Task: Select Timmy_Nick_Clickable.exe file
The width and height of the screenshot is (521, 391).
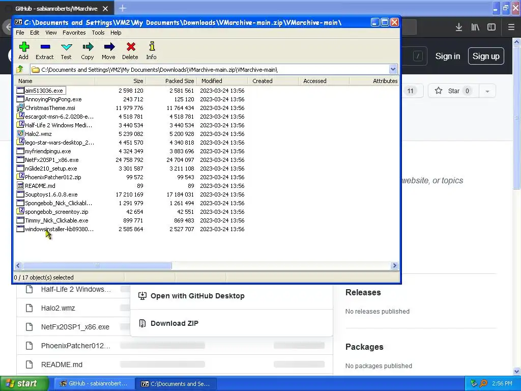Action: (x=56, y=220)
